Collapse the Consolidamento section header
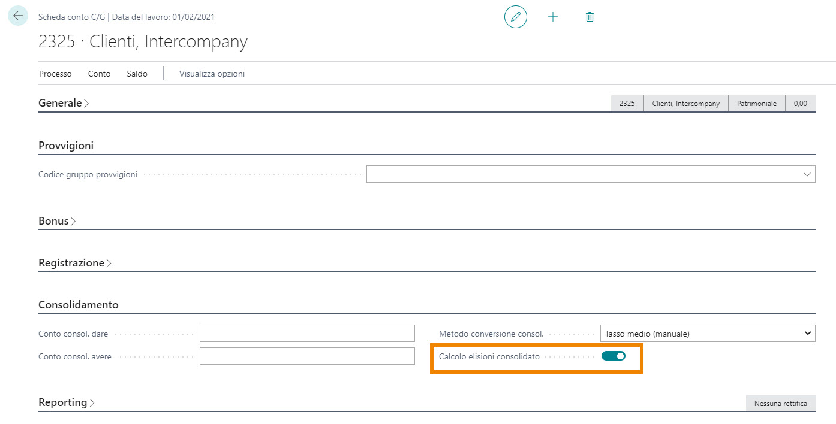Image resolution: width=836 pixels, height=424 pixels. click(79, 305)
